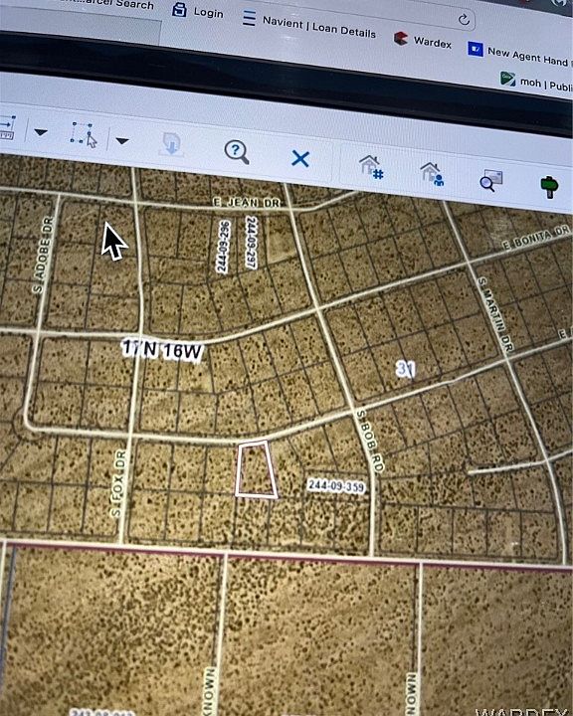Open the New Agent Hand bookmark
This screenshot has width=573, height=716.
(520, 54)
